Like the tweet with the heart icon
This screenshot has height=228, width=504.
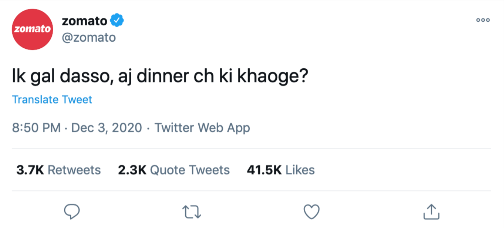[311, 212]
